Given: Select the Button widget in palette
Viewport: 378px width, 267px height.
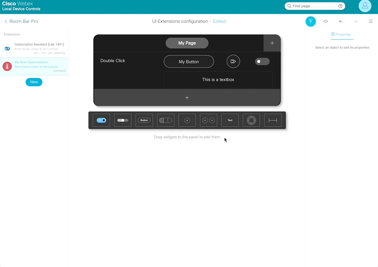Looking at the screenshot, I should (x=144, y=120).
